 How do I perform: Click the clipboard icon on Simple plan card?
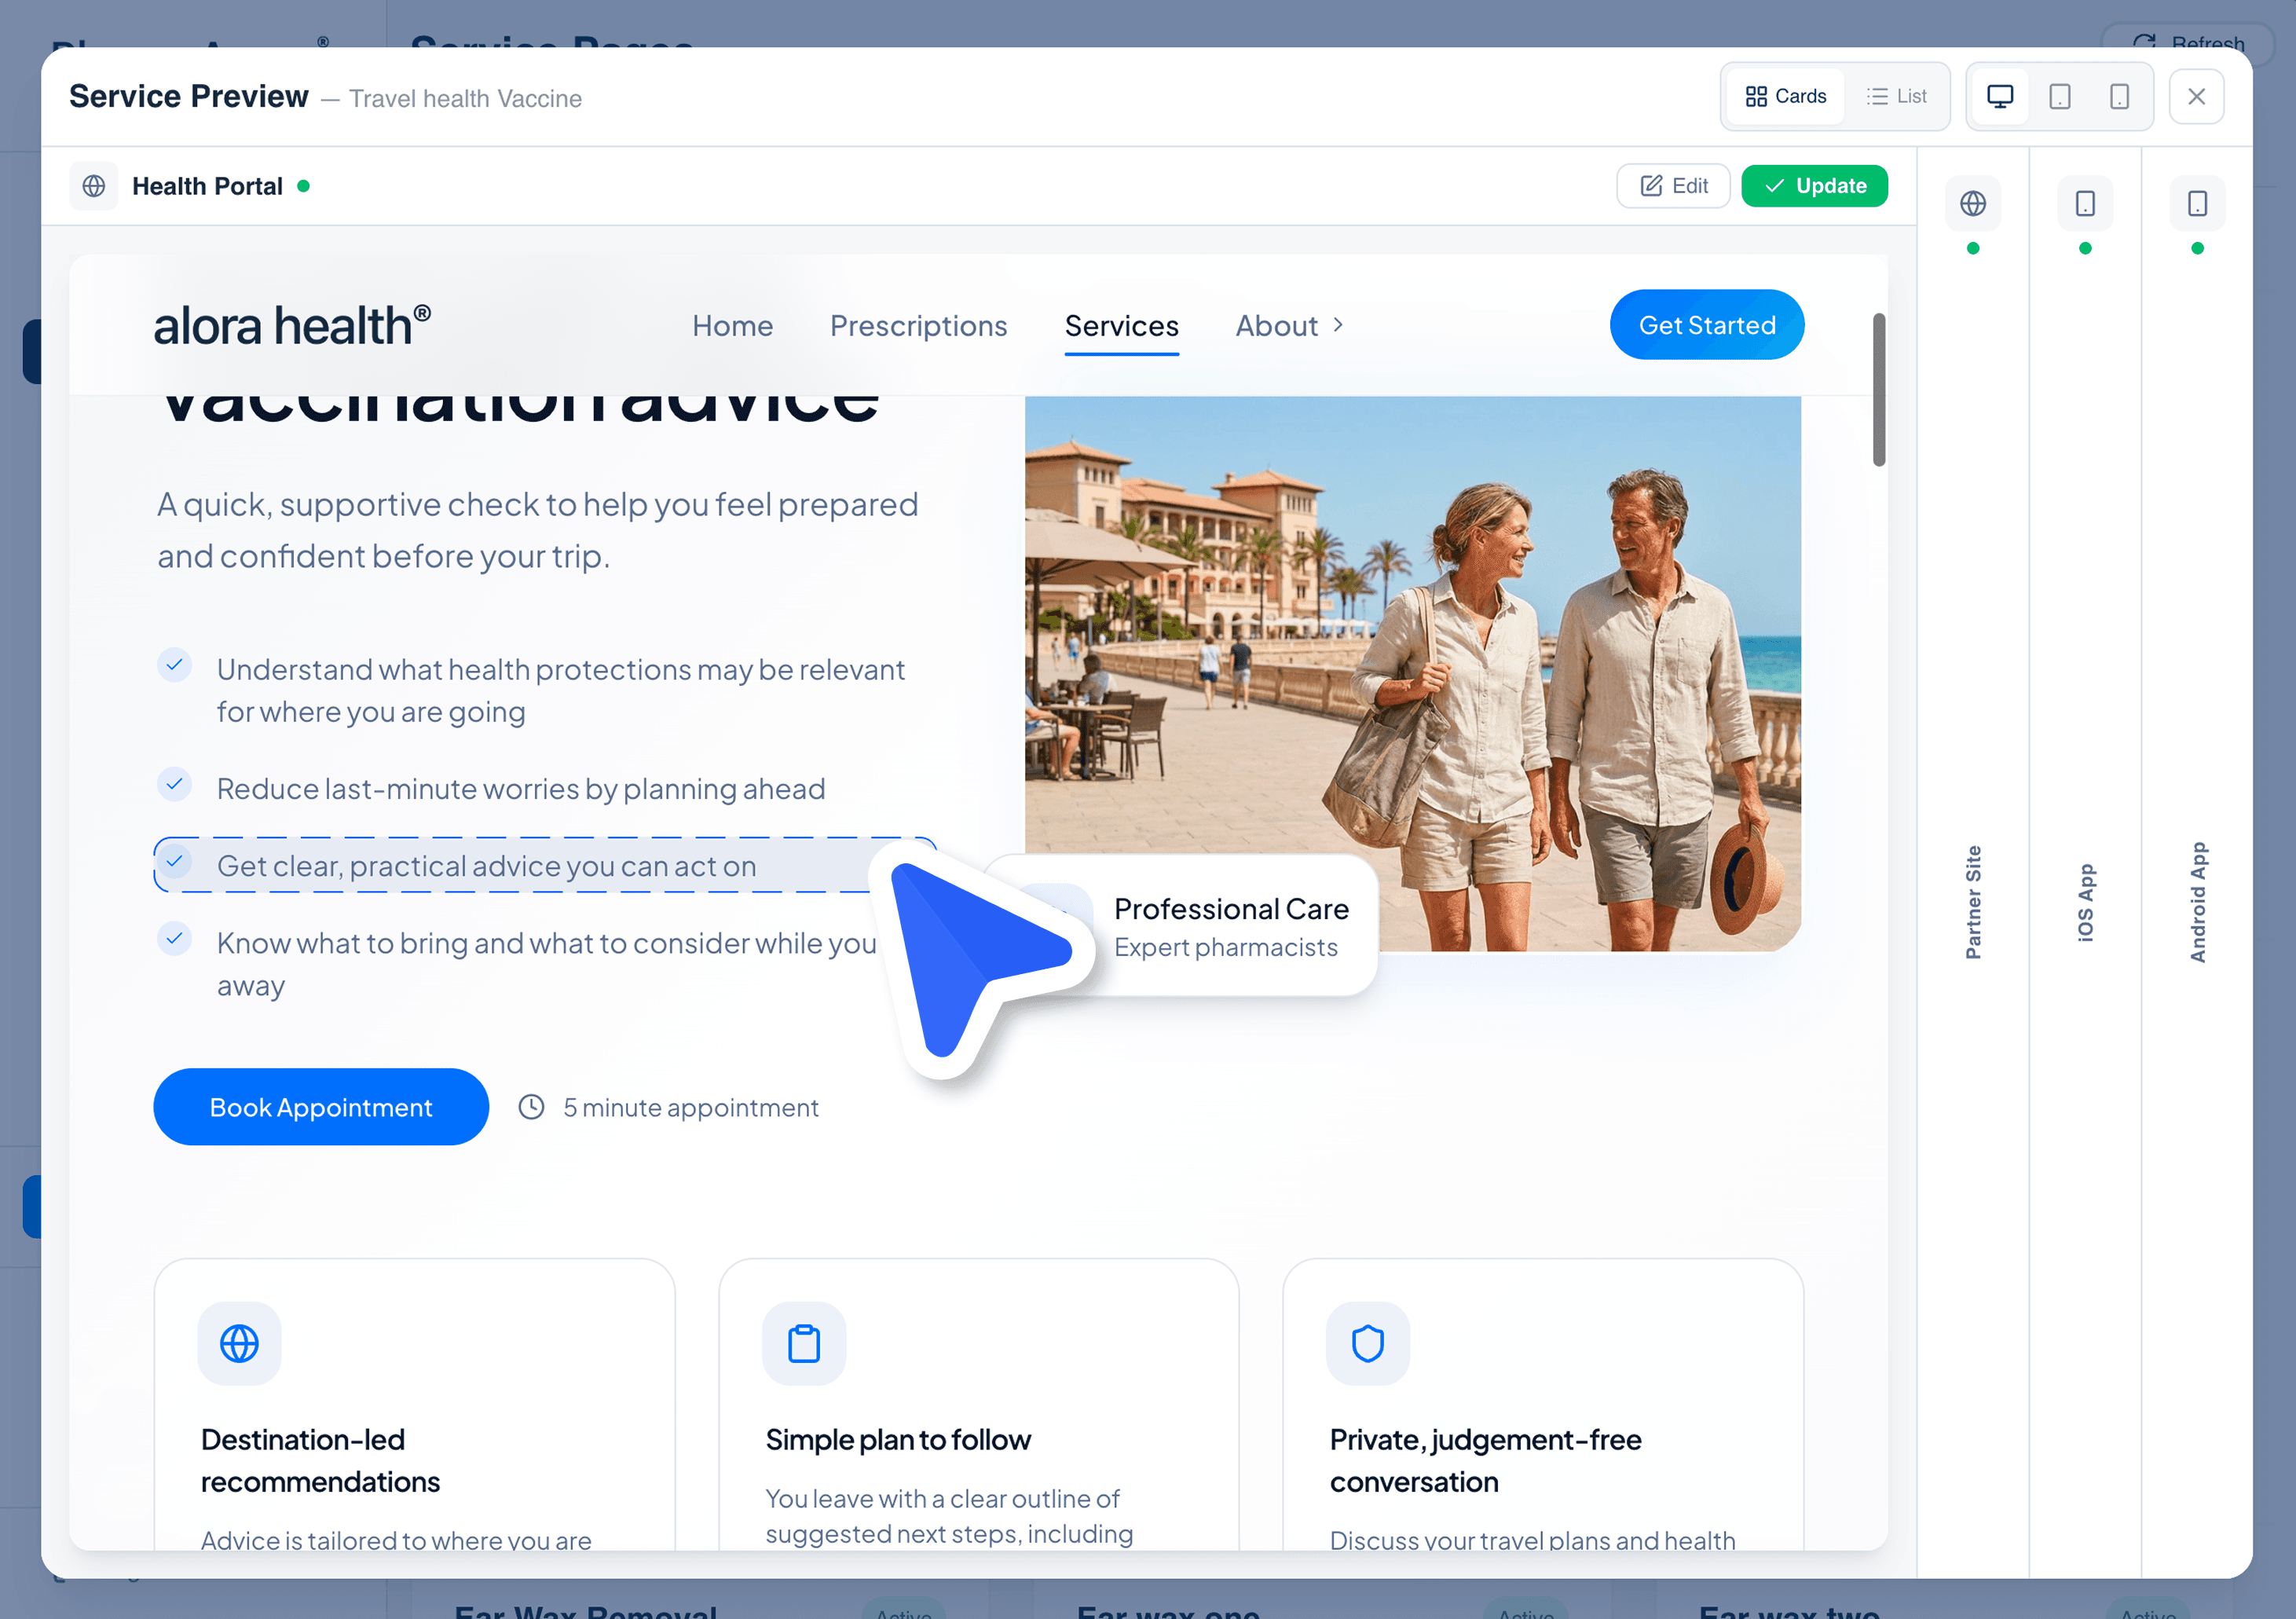804,1343
